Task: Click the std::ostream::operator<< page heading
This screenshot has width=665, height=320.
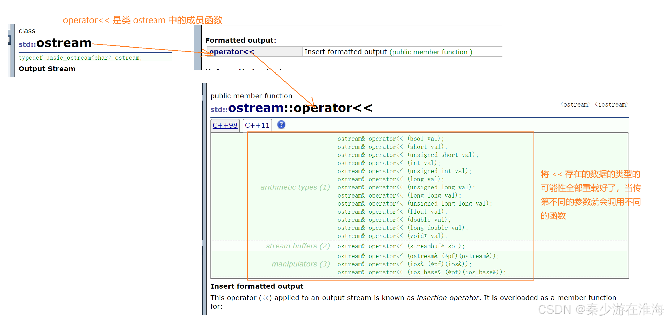Action: click(291, 108)
